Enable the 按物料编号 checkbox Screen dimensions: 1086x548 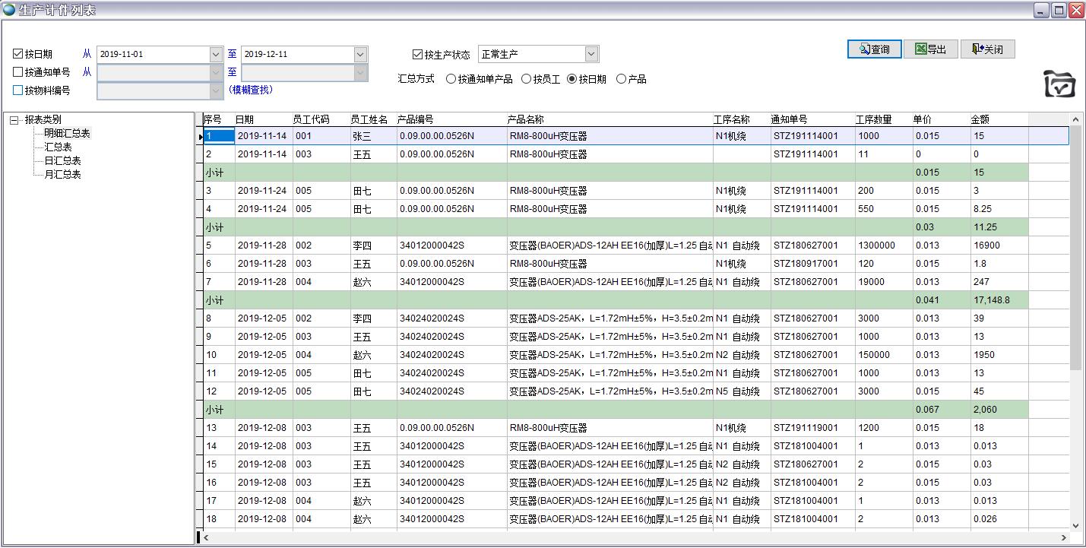point(18,90)
